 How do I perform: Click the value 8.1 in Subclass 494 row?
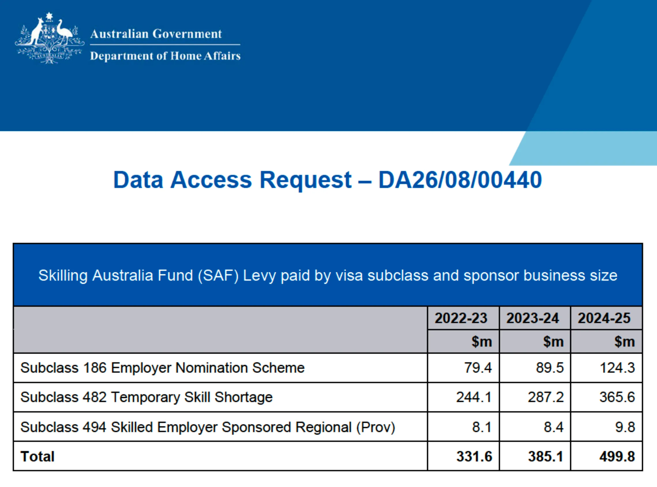click(482, 427)
